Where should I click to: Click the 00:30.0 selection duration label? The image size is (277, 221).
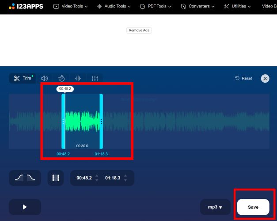[82, 146]
